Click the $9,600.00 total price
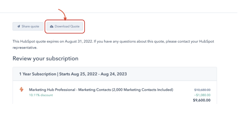The image size is (239, 132). coord(202,100)
